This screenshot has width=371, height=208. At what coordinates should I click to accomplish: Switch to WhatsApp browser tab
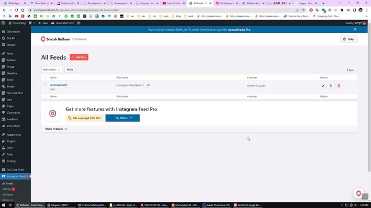14,3
